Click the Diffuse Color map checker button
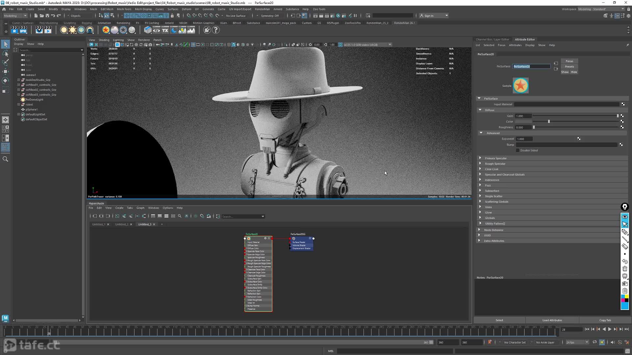 (622, 122)
